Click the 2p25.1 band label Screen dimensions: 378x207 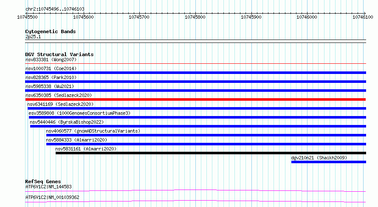pyautogui.click(x=33, y=37)
